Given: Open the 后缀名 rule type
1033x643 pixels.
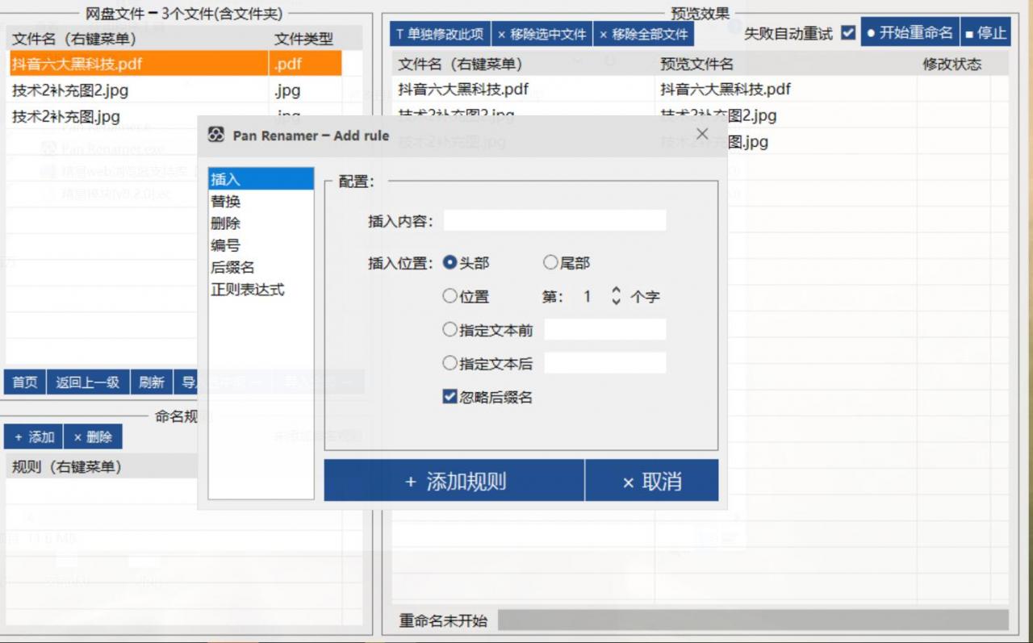Looking at the screenshot, I should 261,267.
